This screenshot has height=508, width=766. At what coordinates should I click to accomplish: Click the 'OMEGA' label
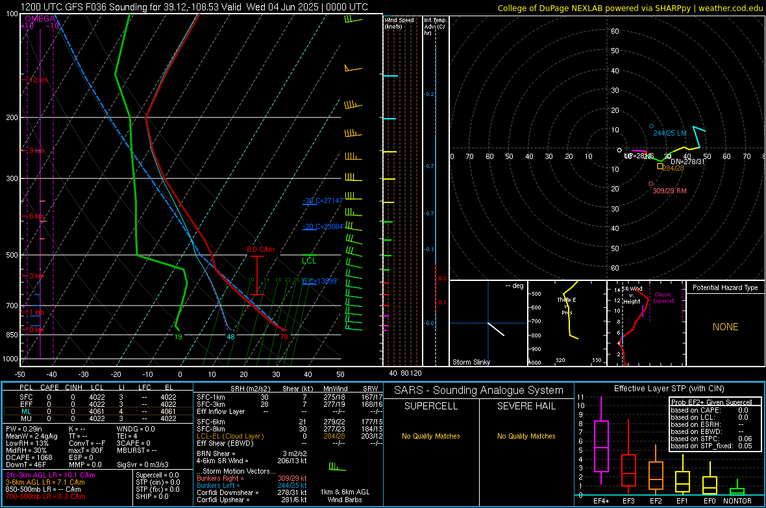pos(40,19)
